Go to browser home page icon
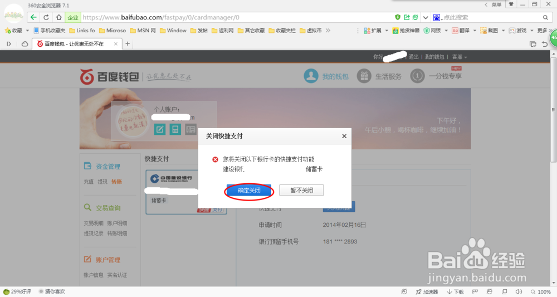Image resolution: width=557 pixels, height=297 pixels. click(59, 17)
